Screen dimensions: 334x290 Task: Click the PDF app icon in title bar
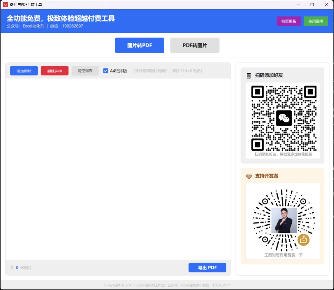[x=5, y=4]
